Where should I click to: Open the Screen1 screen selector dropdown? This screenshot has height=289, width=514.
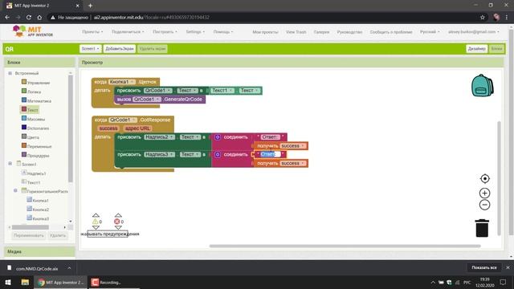90,49
